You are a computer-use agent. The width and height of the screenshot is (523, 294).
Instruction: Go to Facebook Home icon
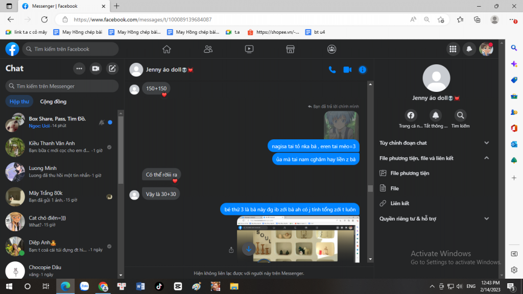(x=167, y=49)
